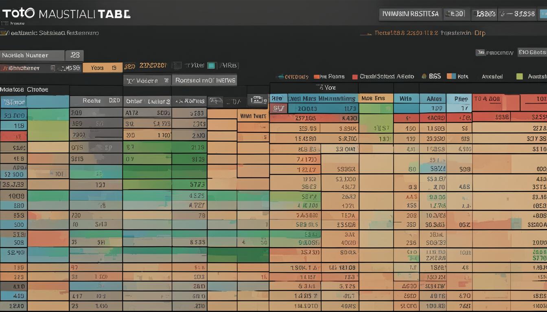Click the red TO A AOB header cell

pos(496,103)
